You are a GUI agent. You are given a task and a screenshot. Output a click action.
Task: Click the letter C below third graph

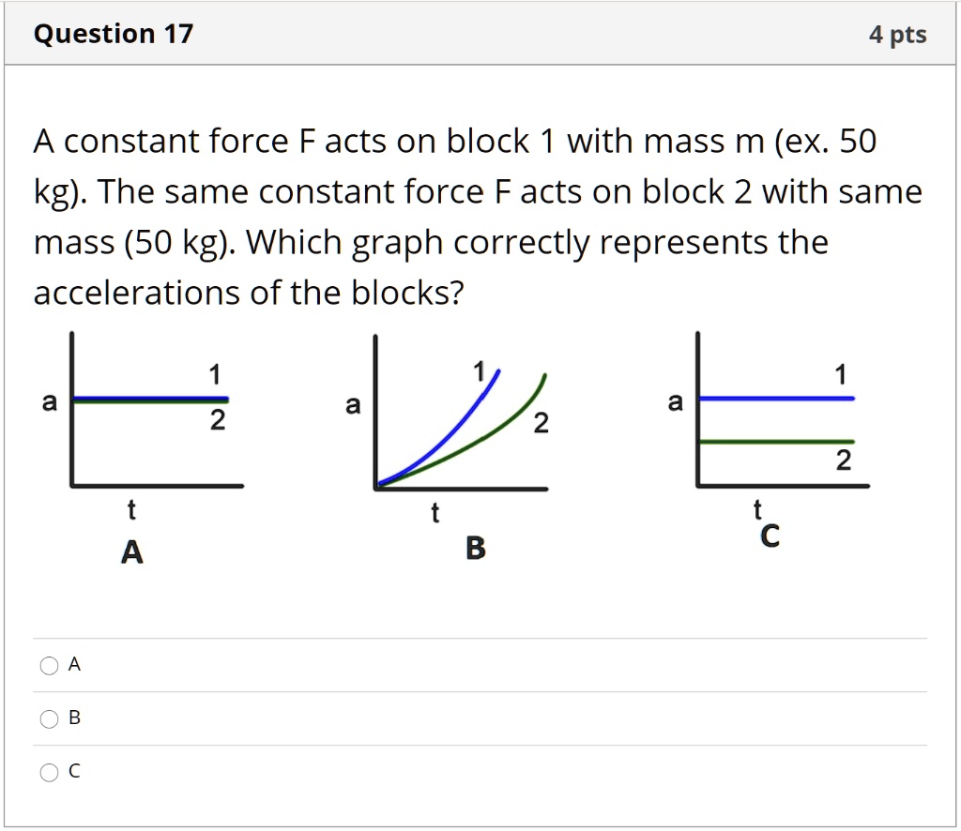(770, 536)
